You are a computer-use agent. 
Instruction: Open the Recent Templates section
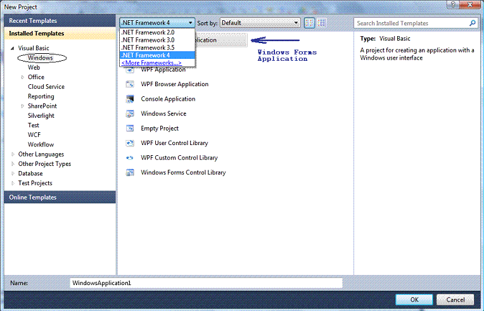coord(60,21)
